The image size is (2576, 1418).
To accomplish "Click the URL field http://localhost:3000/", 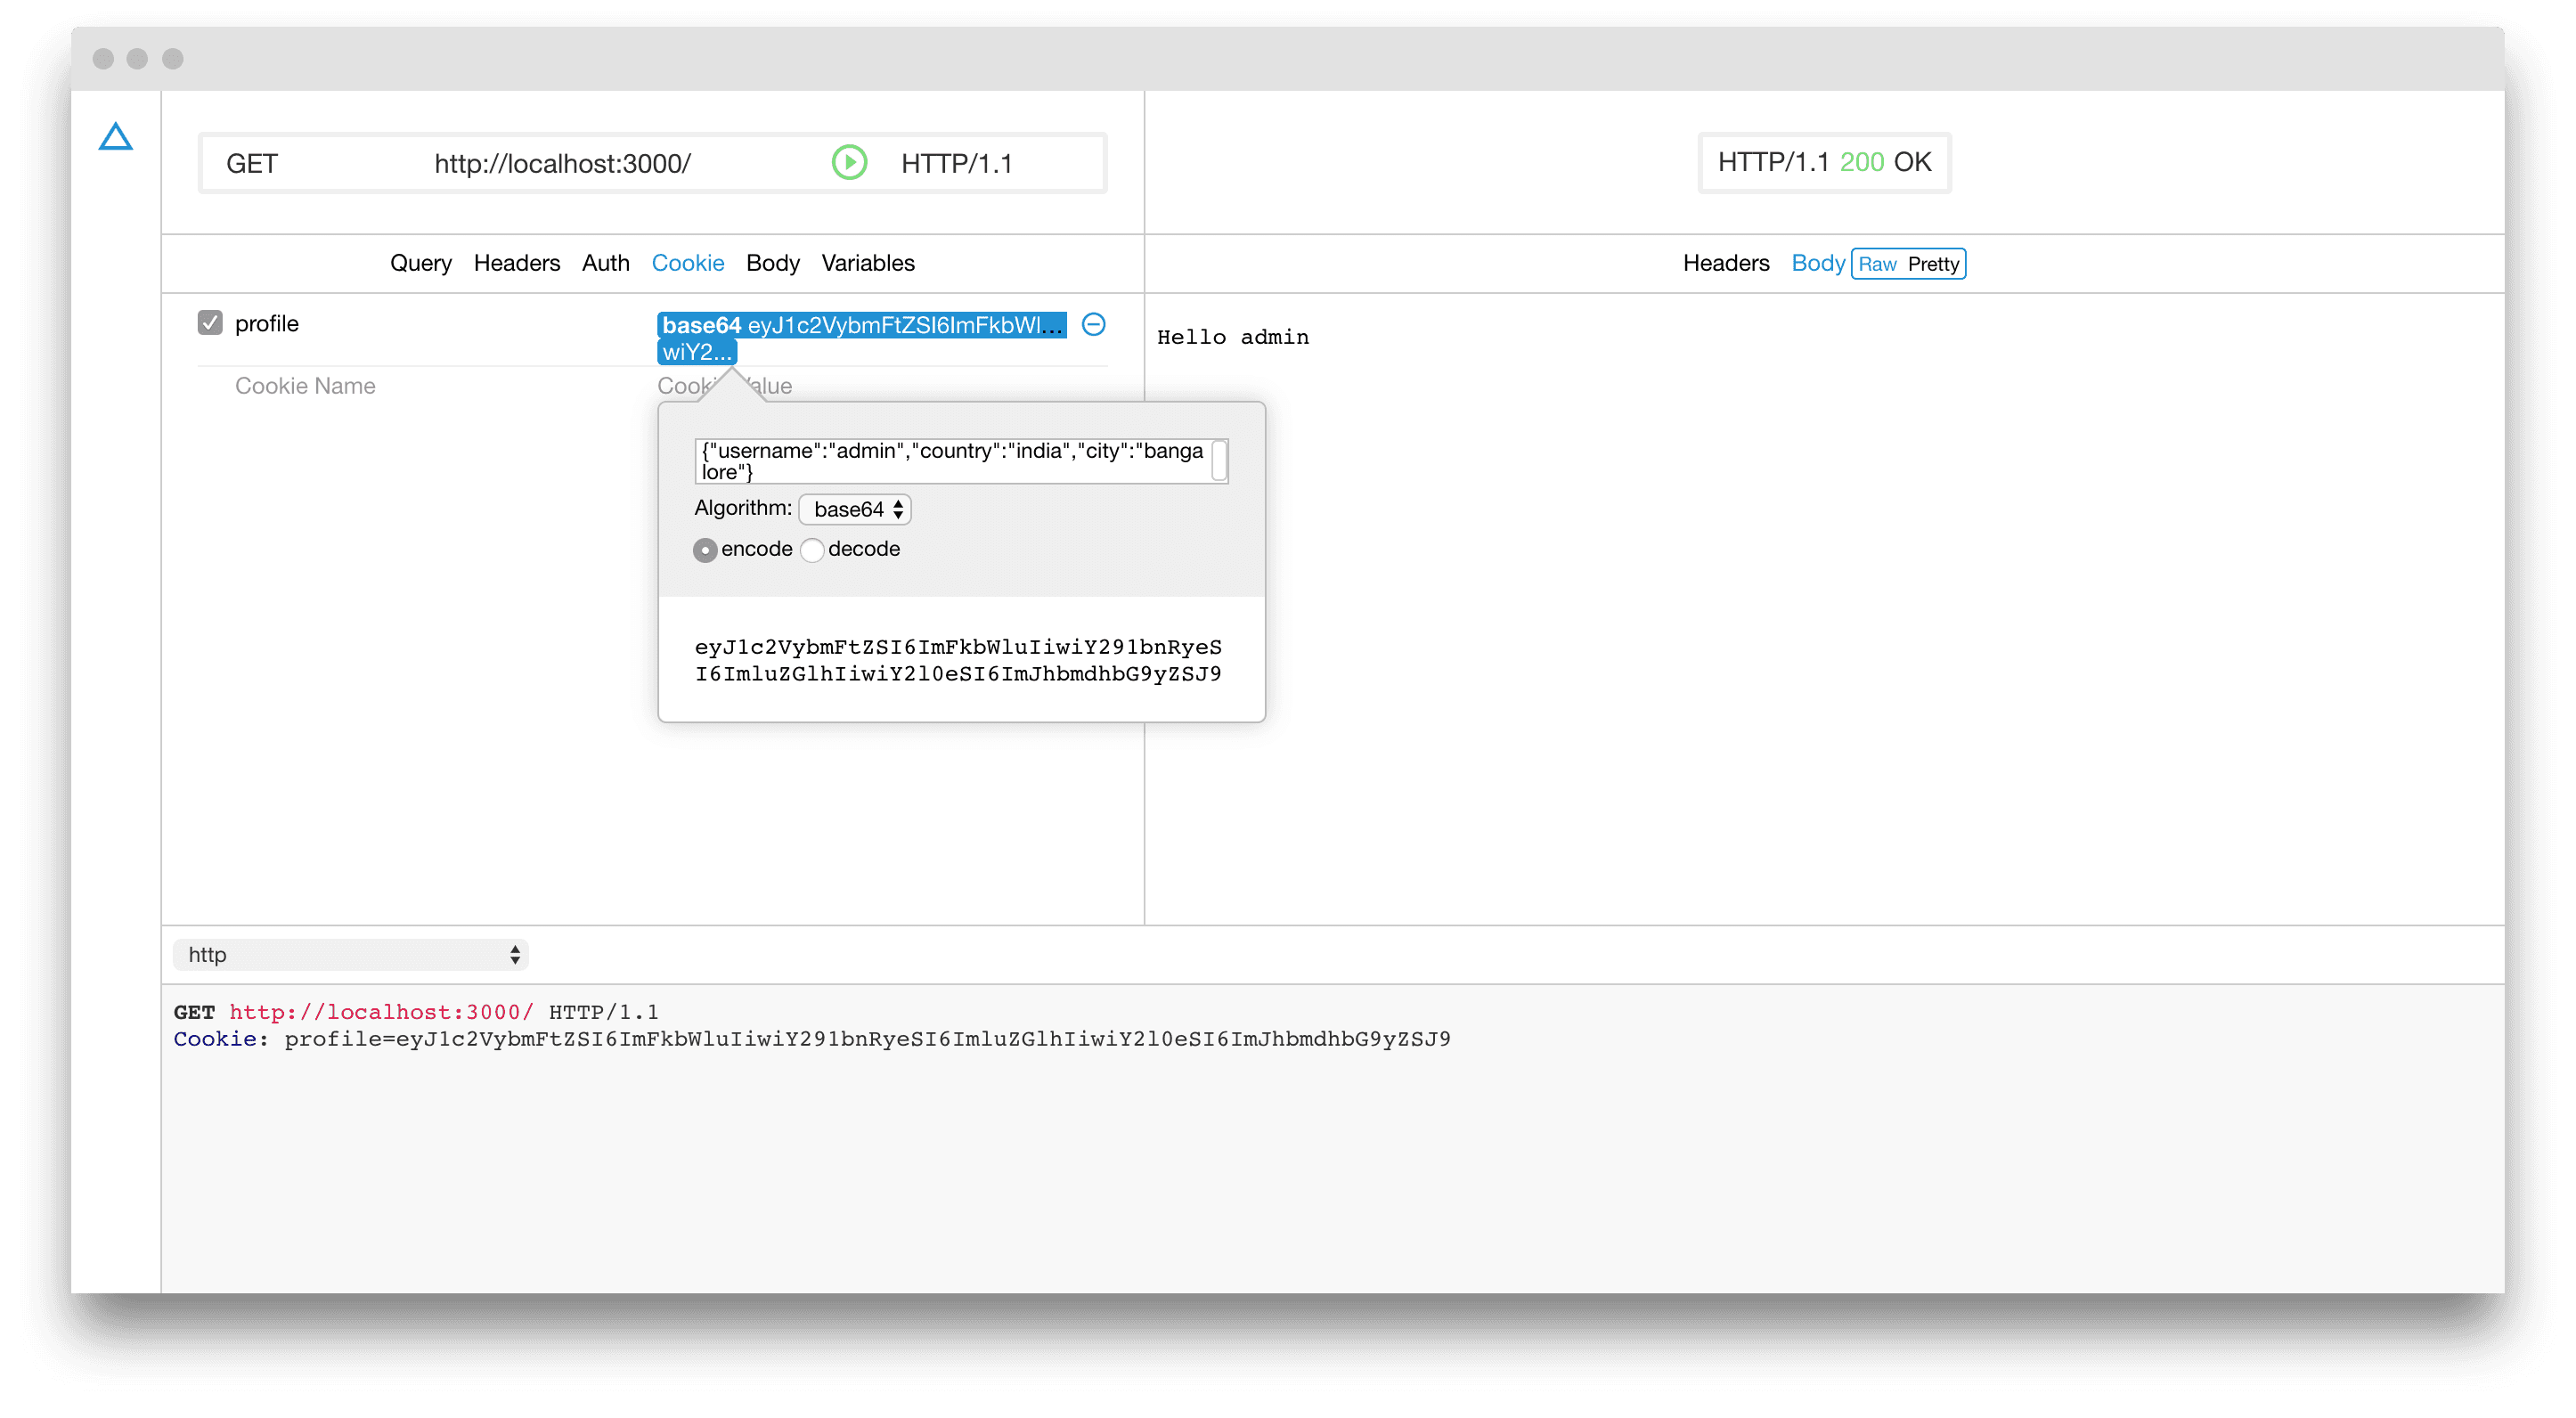I will point(563,163).
